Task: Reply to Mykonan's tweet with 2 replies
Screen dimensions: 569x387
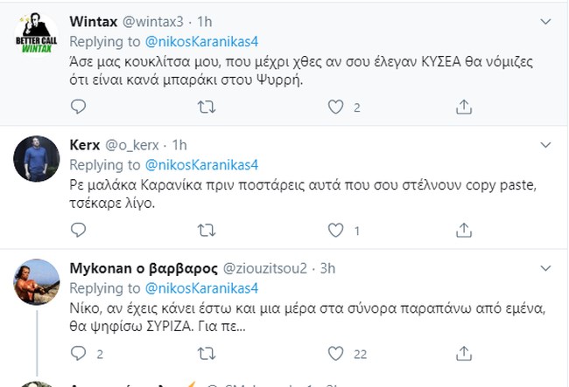Action: click(x=78, y=354)
